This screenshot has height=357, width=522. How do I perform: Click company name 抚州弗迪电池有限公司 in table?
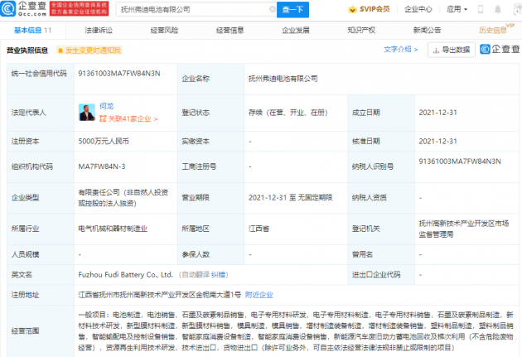(x=283, y=79)
